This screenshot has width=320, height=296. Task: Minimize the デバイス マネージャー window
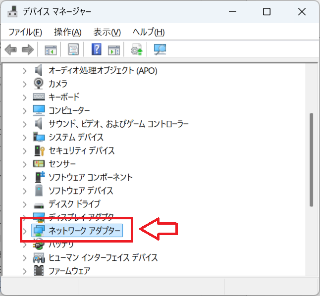pos(232,11)
